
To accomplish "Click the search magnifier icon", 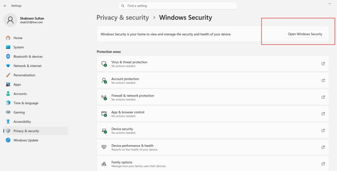I will 123,6.
